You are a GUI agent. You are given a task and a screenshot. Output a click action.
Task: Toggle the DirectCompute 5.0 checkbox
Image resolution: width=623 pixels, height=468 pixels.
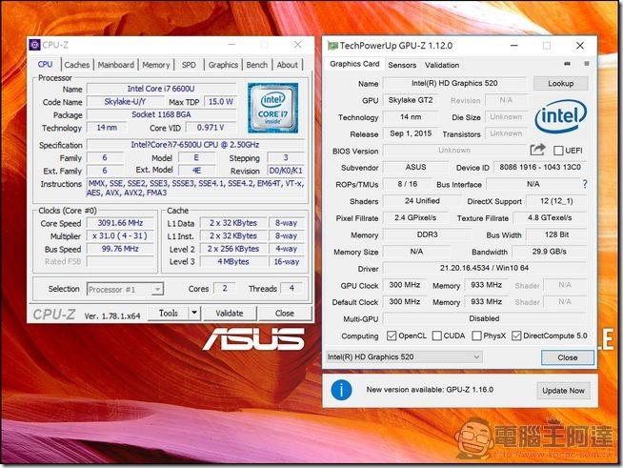[x=516, y=336]
